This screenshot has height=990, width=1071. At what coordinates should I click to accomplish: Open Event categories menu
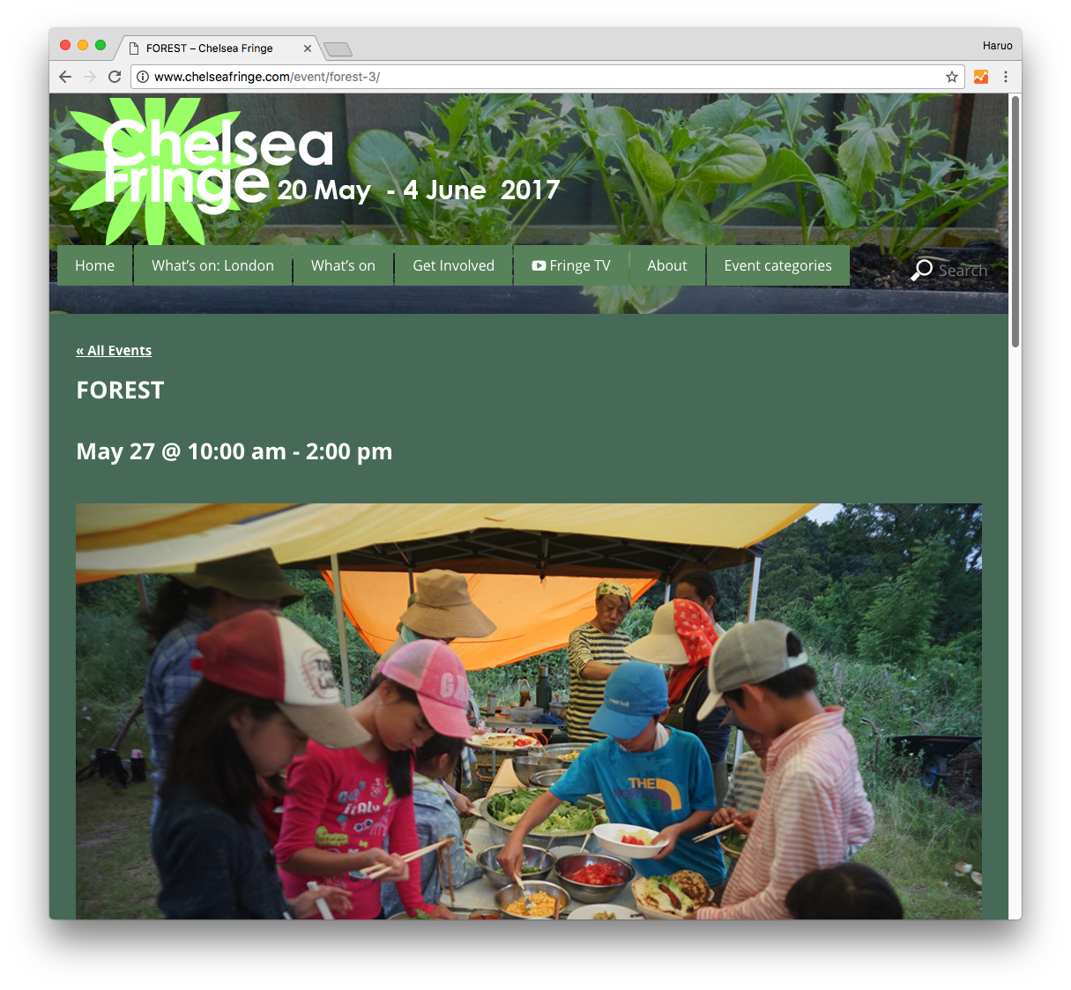coord(778,265)
